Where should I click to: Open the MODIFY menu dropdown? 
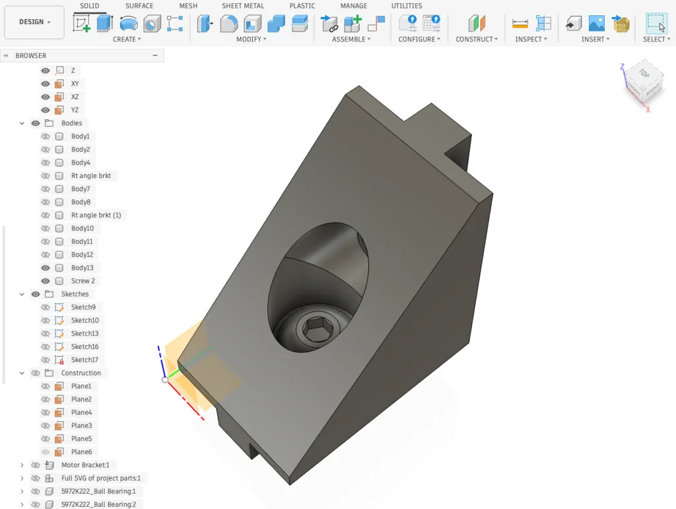[252, 40]
